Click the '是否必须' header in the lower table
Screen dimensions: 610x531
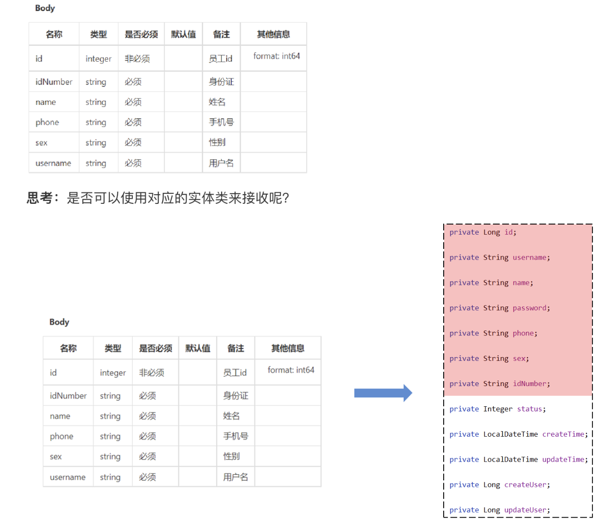156,348
